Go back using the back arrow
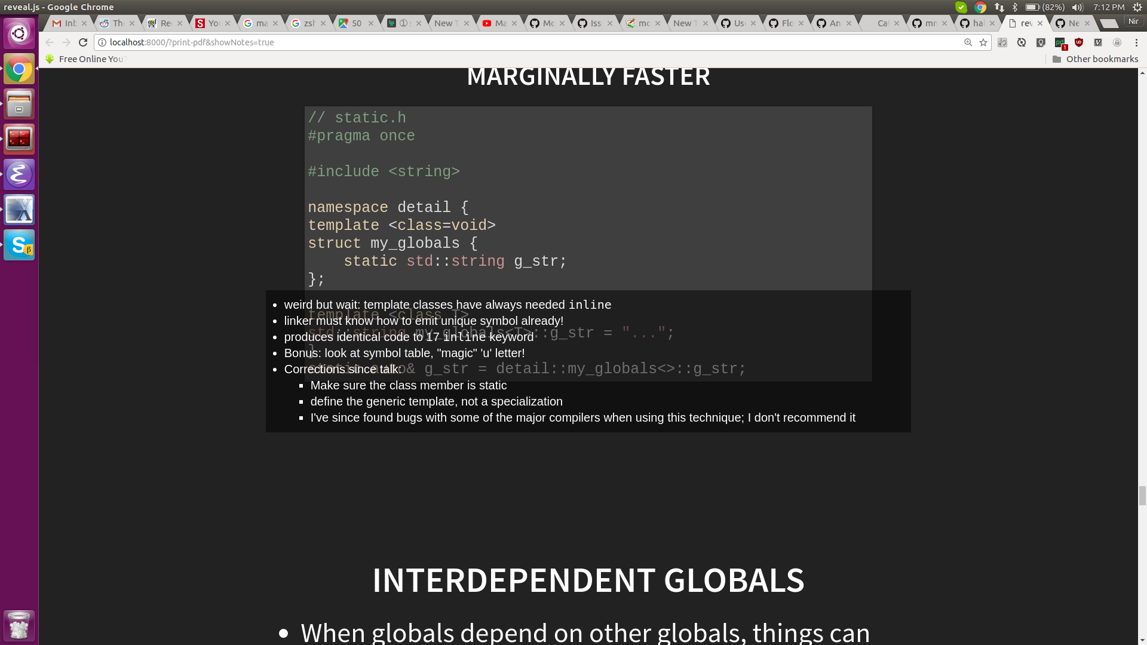Image resolution: width=1147 pixels, height=645 pixels. (49, 42)
